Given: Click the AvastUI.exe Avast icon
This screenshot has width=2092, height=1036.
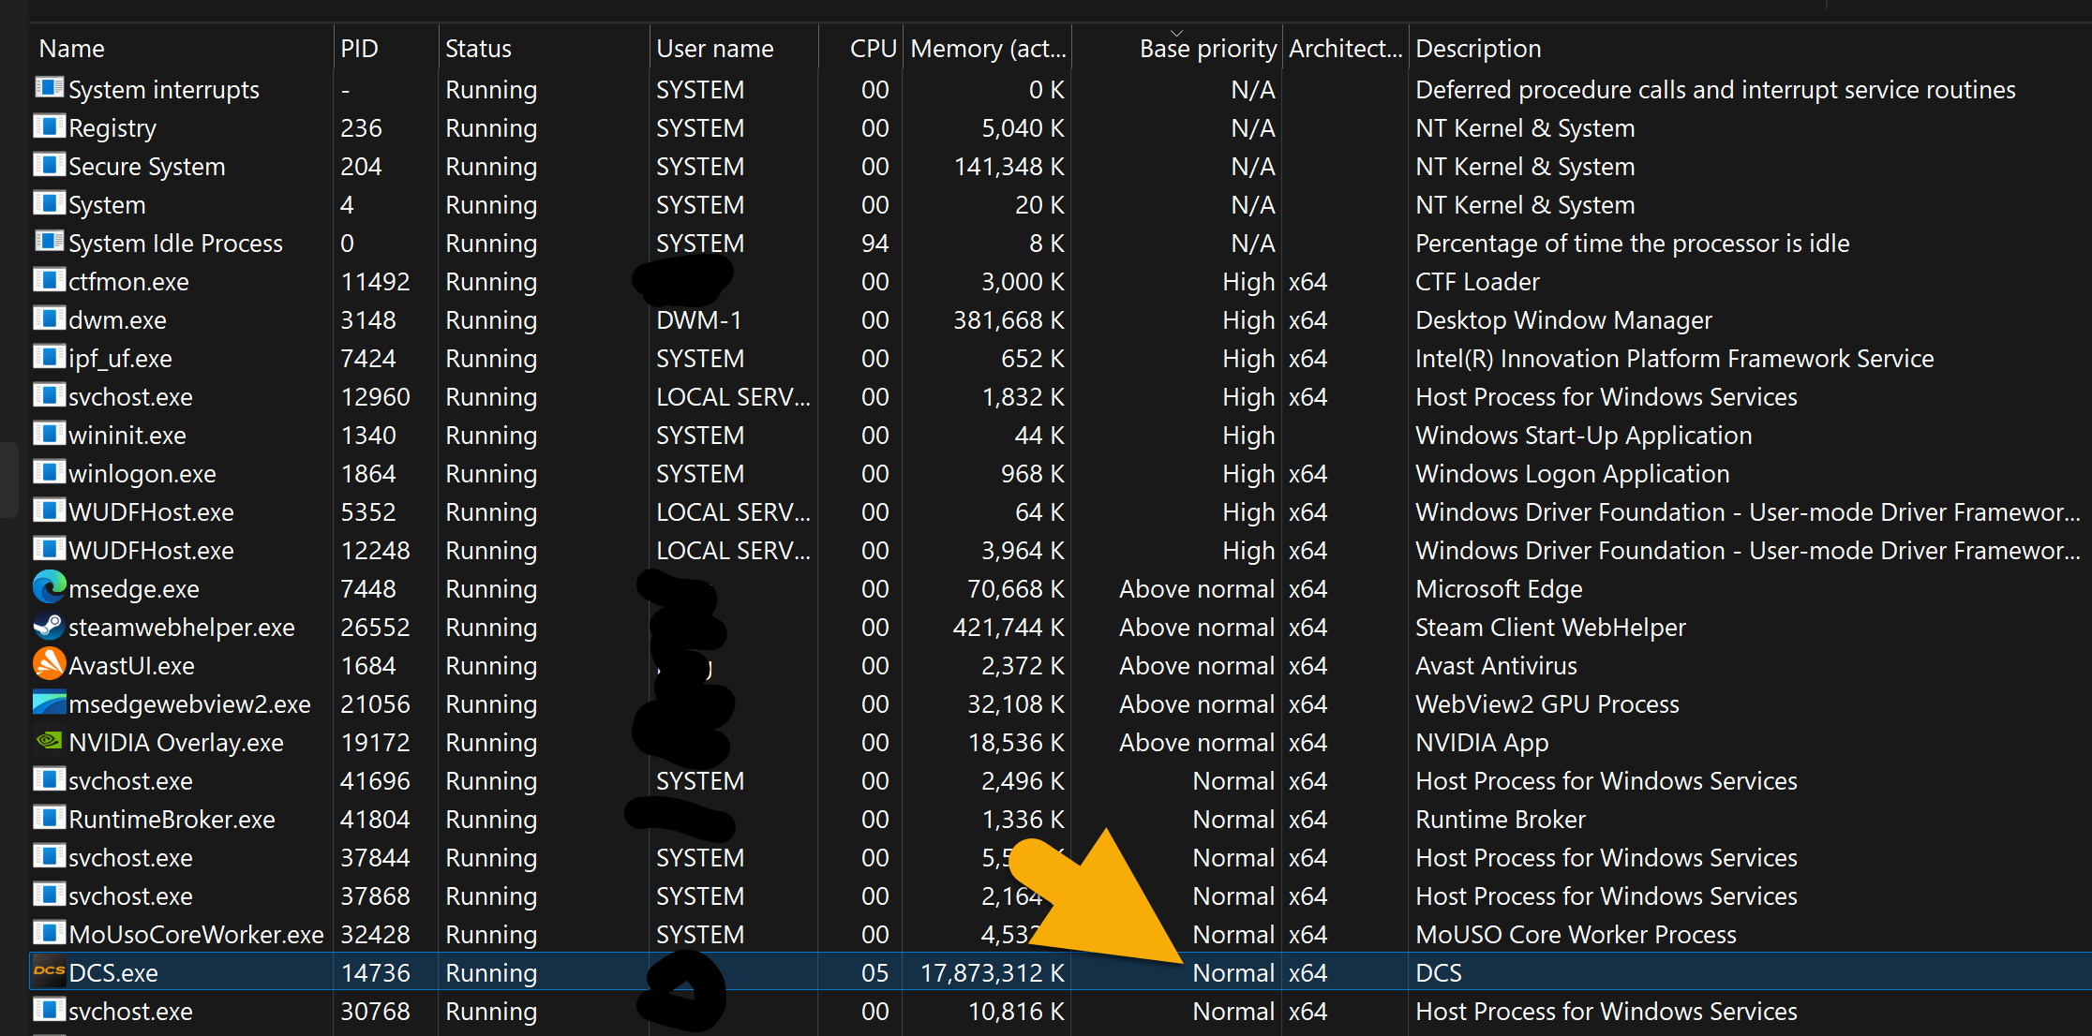Looking at the screenshot, I should 49,664.
